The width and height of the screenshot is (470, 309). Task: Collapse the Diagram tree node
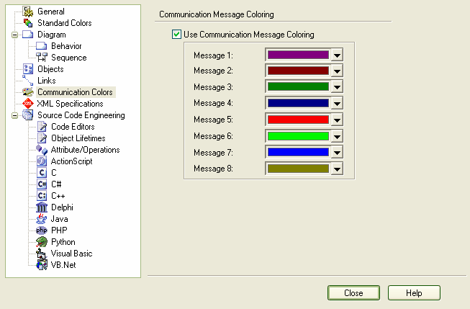(14, 35)
